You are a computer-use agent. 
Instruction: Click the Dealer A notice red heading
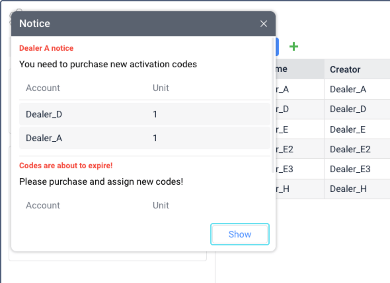pyautogui.click(x=46, y=48)
